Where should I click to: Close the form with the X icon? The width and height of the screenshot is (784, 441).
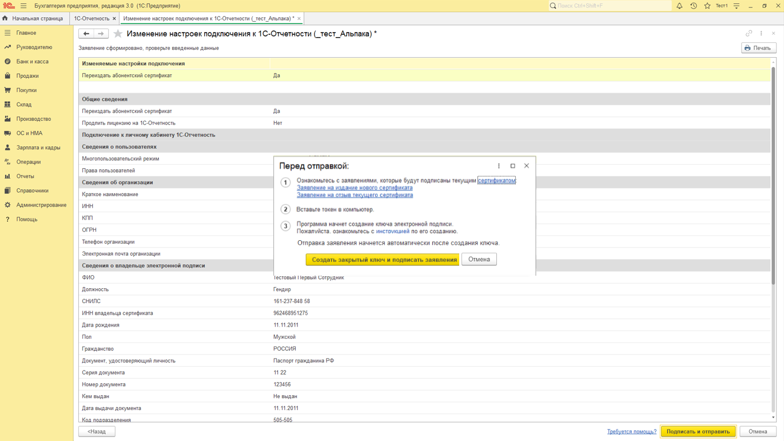(773, 34)
